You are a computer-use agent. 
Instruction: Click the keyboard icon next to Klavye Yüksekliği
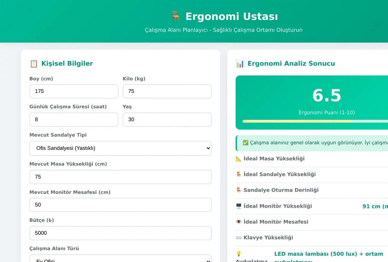(239, 238)
